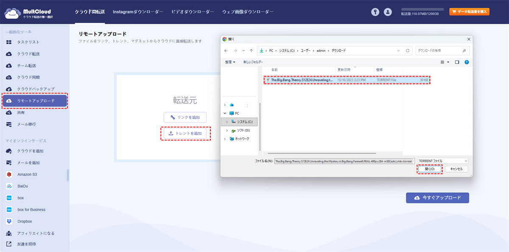Go up one folder in file dialog
This screenshot has width=509, height=252.
point(251,50)
